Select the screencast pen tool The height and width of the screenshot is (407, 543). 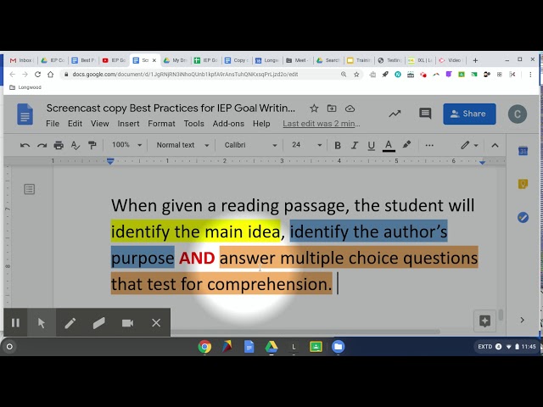(x=70, y=323)
